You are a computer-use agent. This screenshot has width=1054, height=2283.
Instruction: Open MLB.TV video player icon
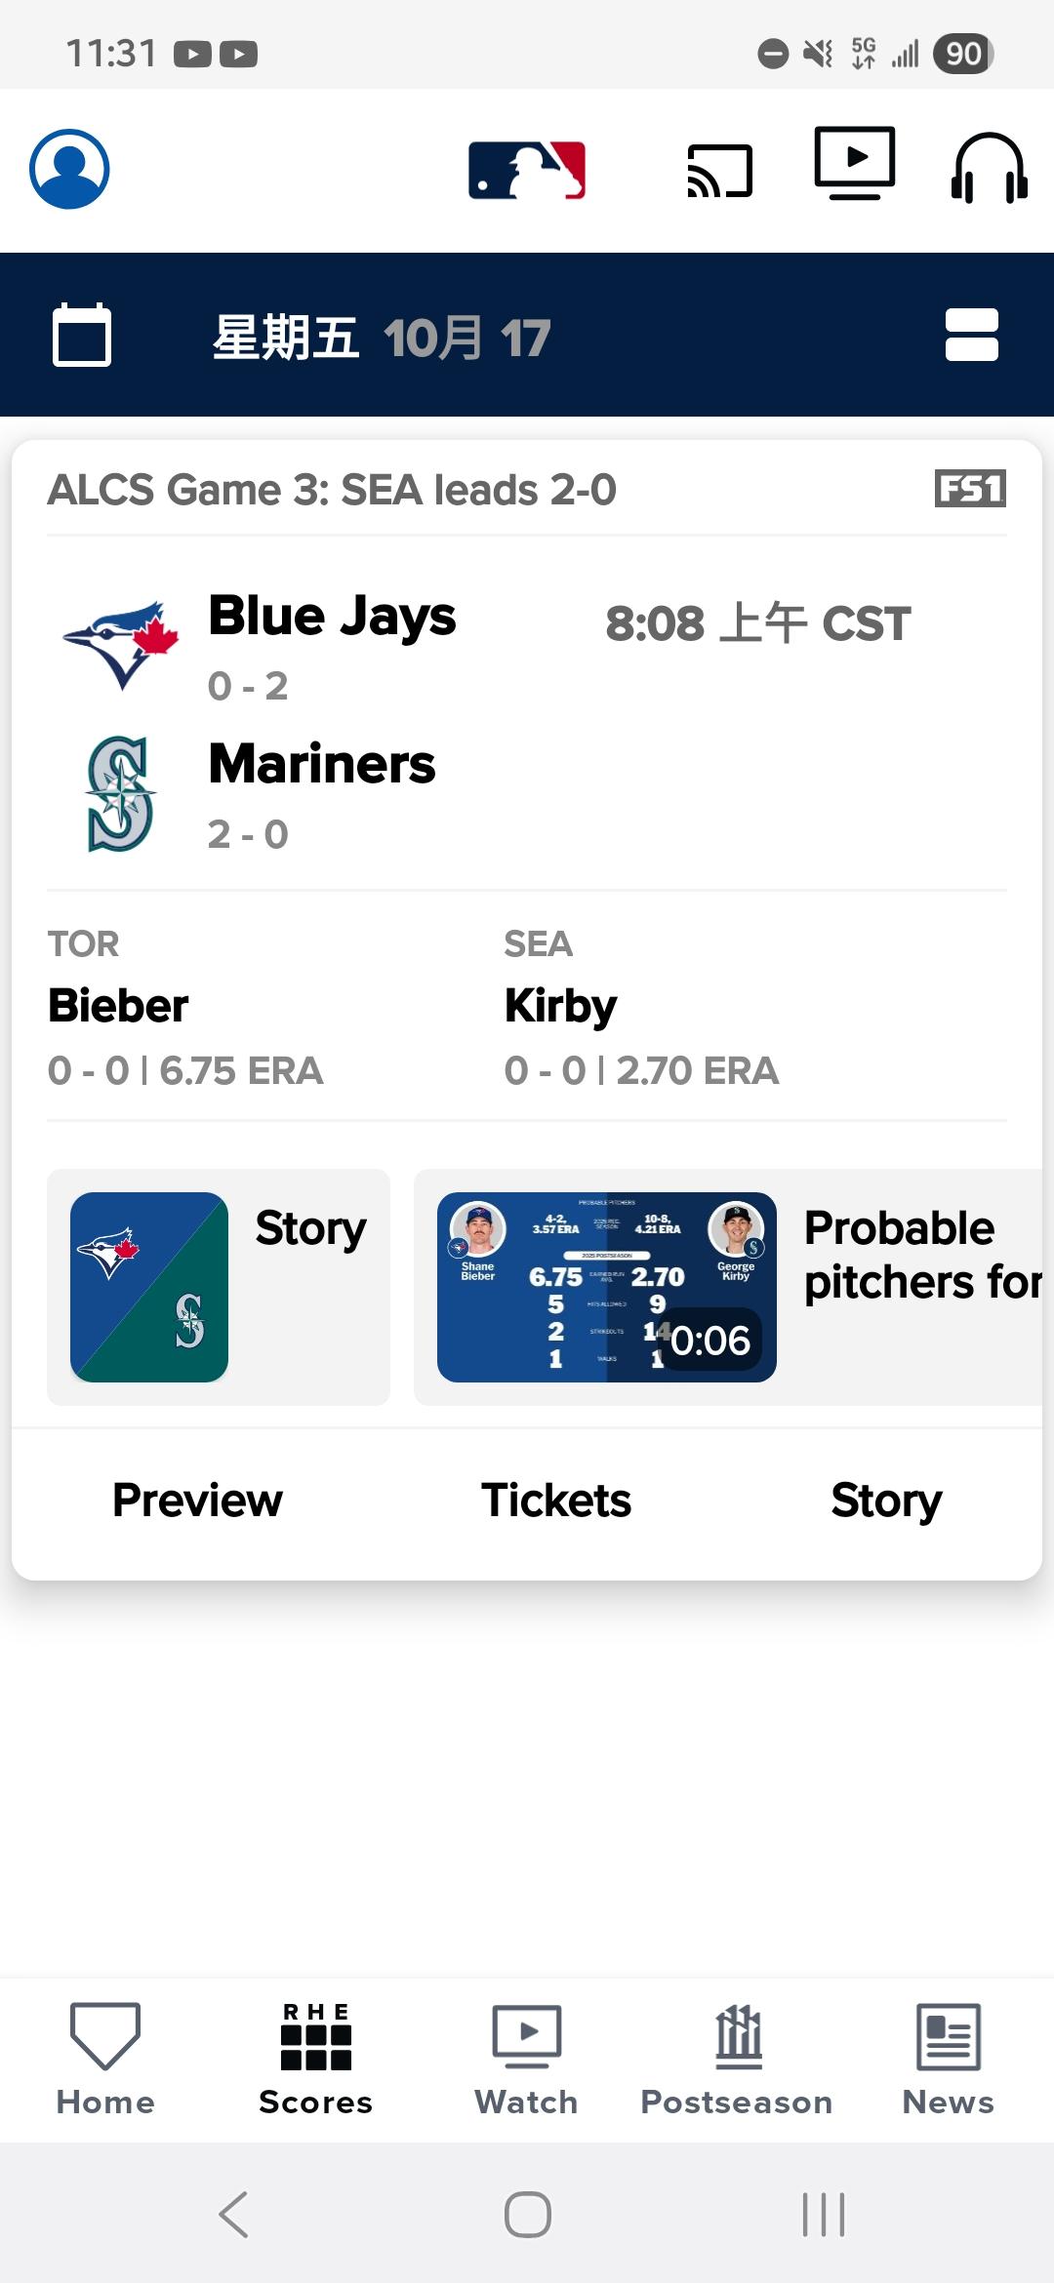pos(855,163)
